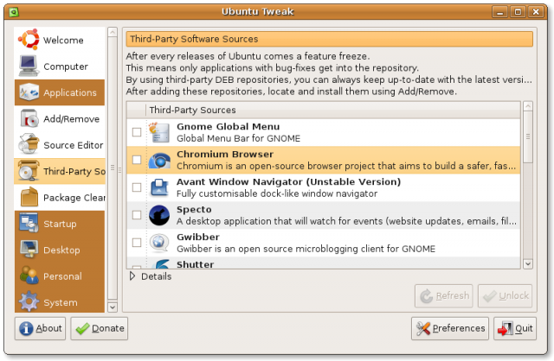Click the Desktop category icon
Screen dimensions: 554x361
(29, 250)
